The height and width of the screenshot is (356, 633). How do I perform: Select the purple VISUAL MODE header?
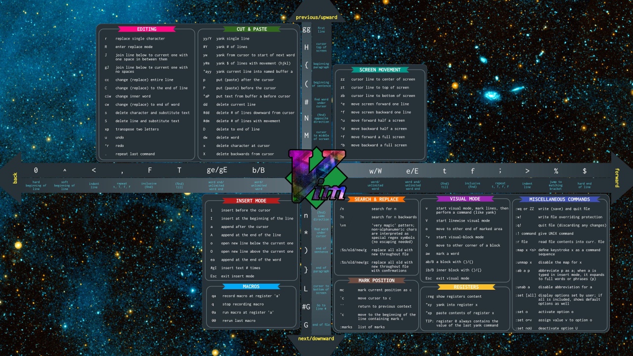point(464,199)
